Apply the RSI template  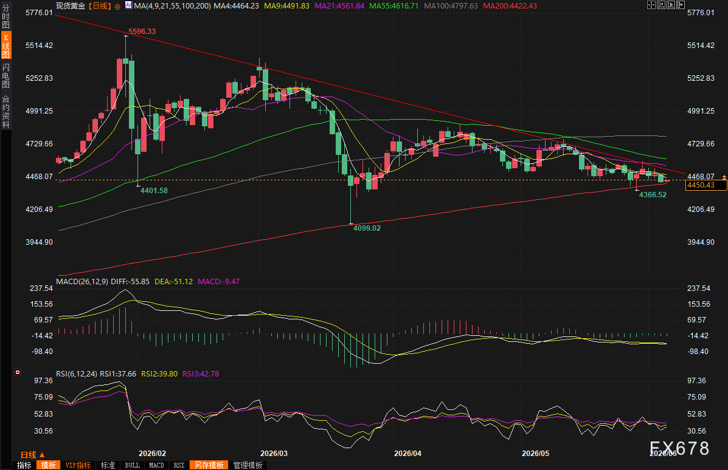(x=179, y=465)
